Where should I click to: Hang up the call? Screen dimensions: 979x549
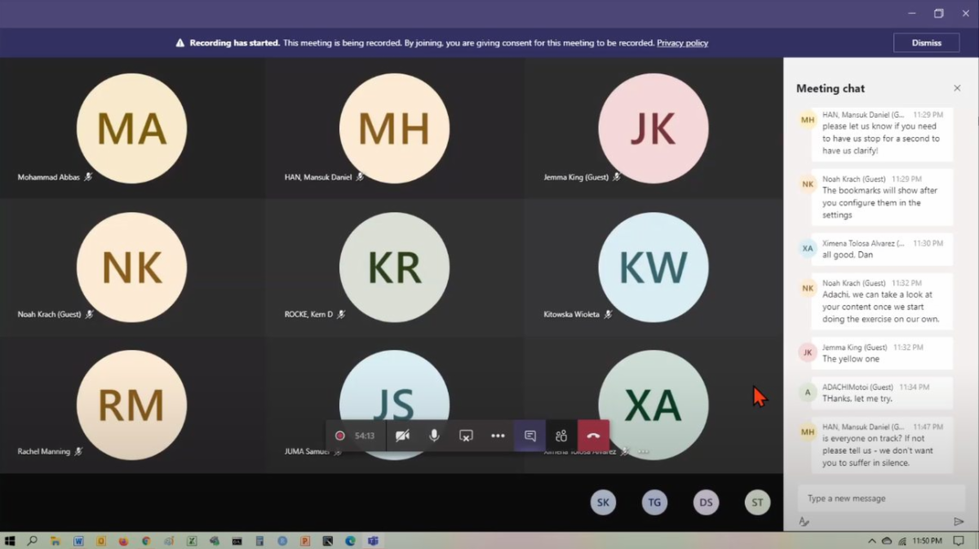[593, 436]
